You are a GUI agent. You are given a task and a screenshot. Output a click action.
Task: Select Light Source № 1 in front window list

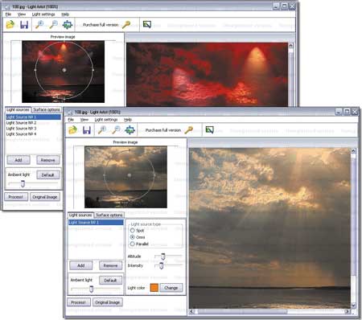[96, 223]
